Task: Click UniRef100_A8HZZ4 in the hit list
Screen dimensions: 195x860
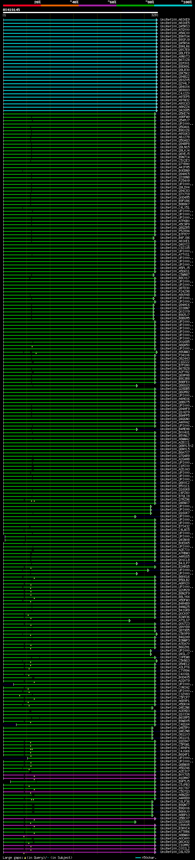Action: click(x=175, y=107)
